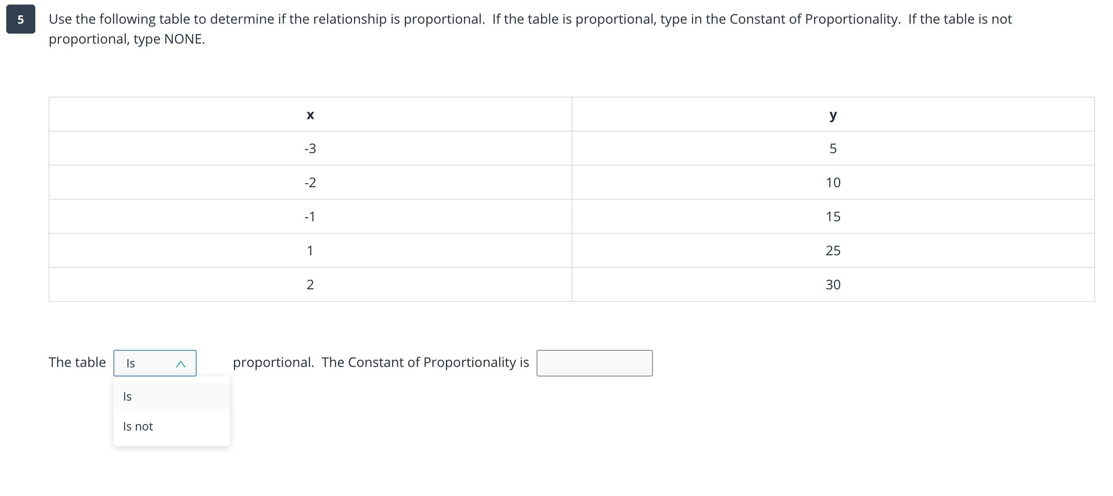Click the x value 2 in the last row
This screenshot has width=1113, height=496.
[x=310, y=284]
